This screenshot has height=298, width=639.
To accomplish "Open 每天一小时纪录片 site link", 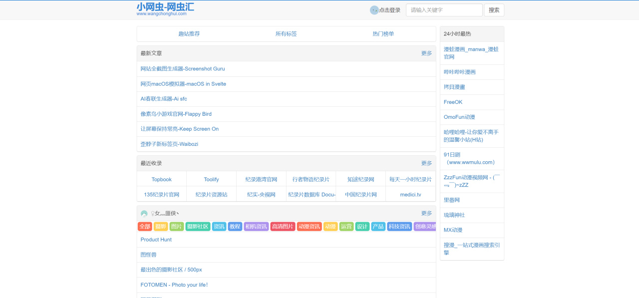I will (411, 179).
